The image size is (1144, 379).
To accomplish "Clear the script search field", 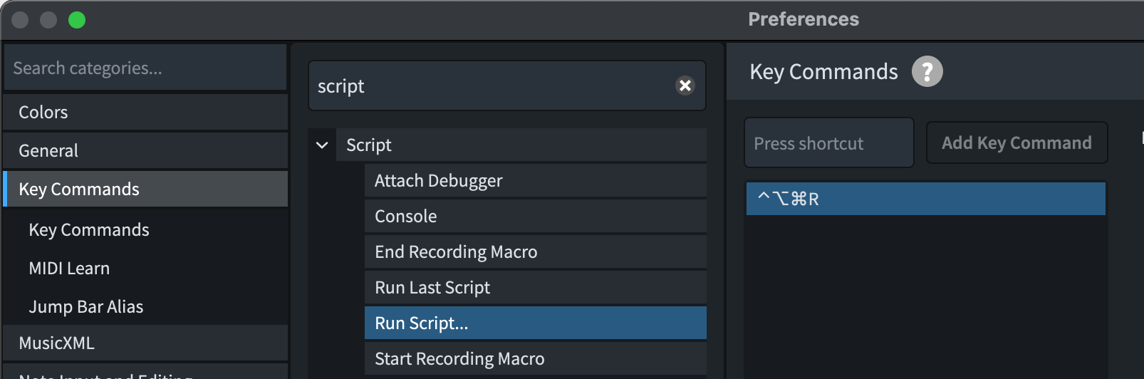I will click(x=685, y=85).
